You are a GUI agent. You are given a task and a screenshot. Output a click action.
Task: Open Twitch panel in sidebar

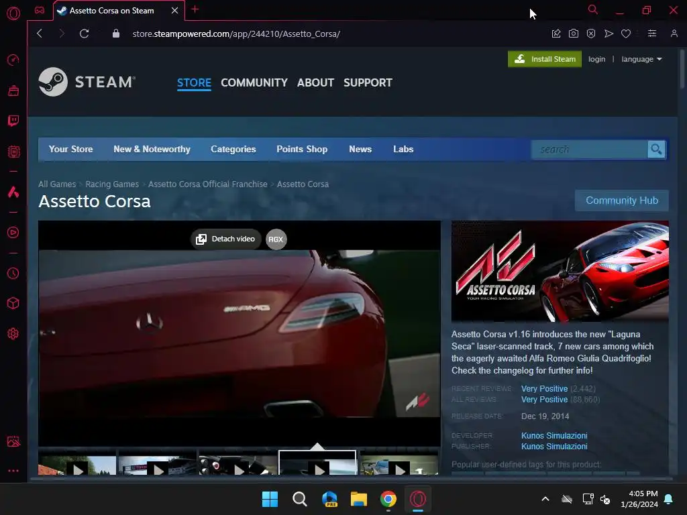[13, 121]
